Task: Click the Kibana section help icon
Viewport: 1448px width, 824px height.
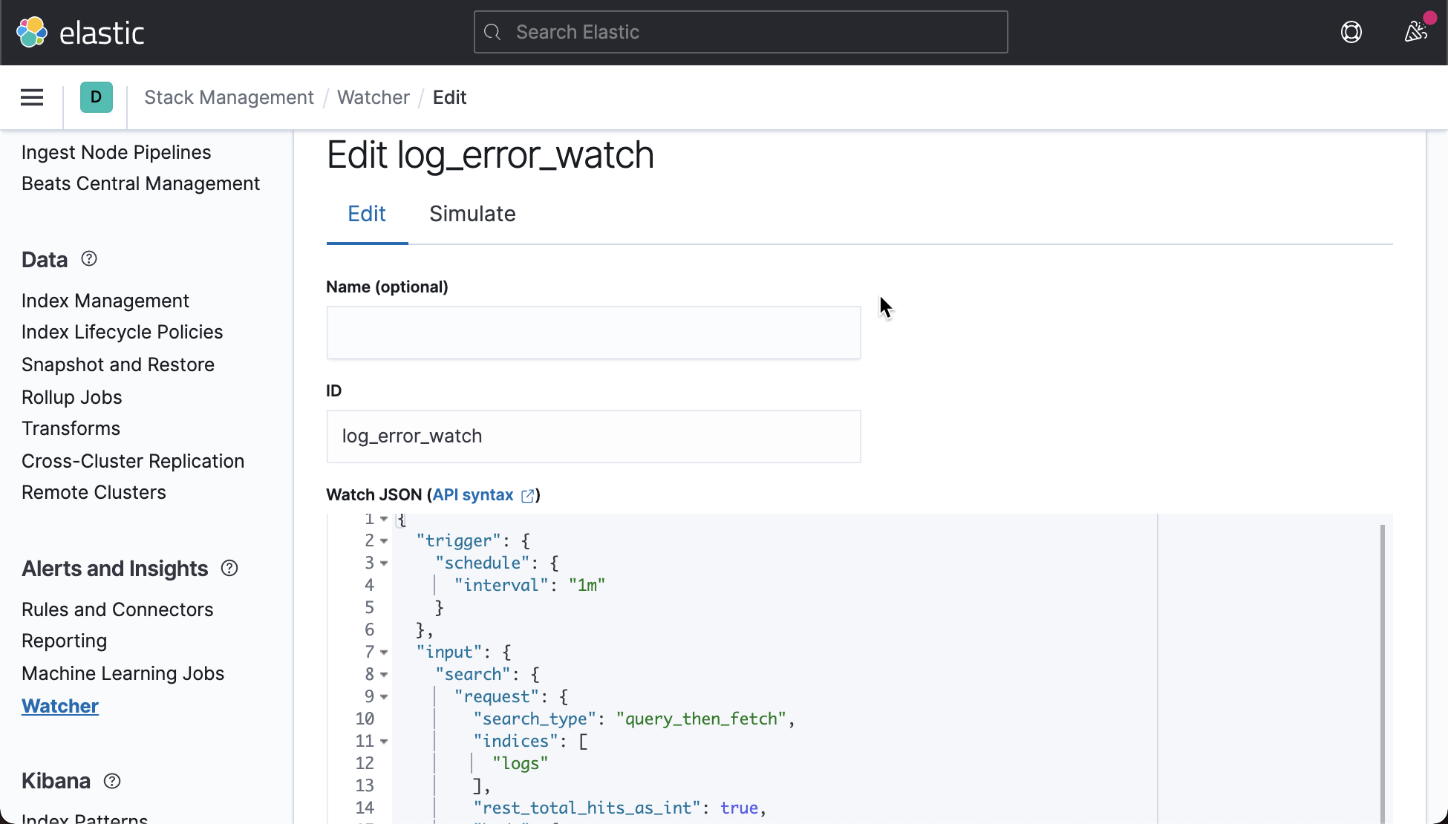Action: (112, 781)
